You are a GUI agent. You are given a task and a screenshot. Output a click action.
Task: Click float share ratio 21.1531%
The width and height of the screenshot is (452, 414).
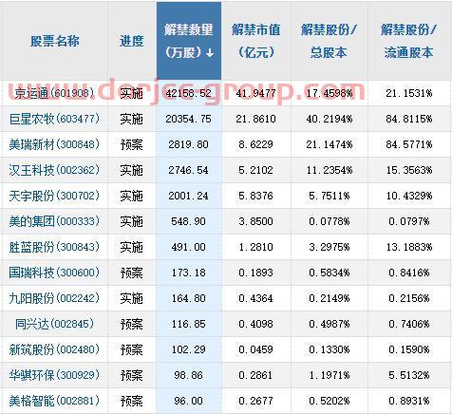(409, 93)
